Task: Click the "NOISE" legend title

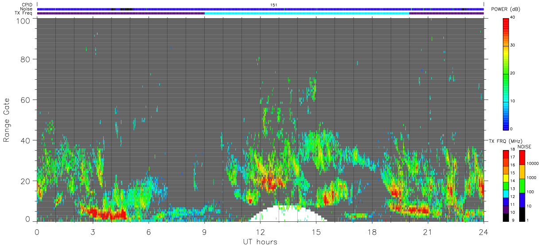Action: 525,147
